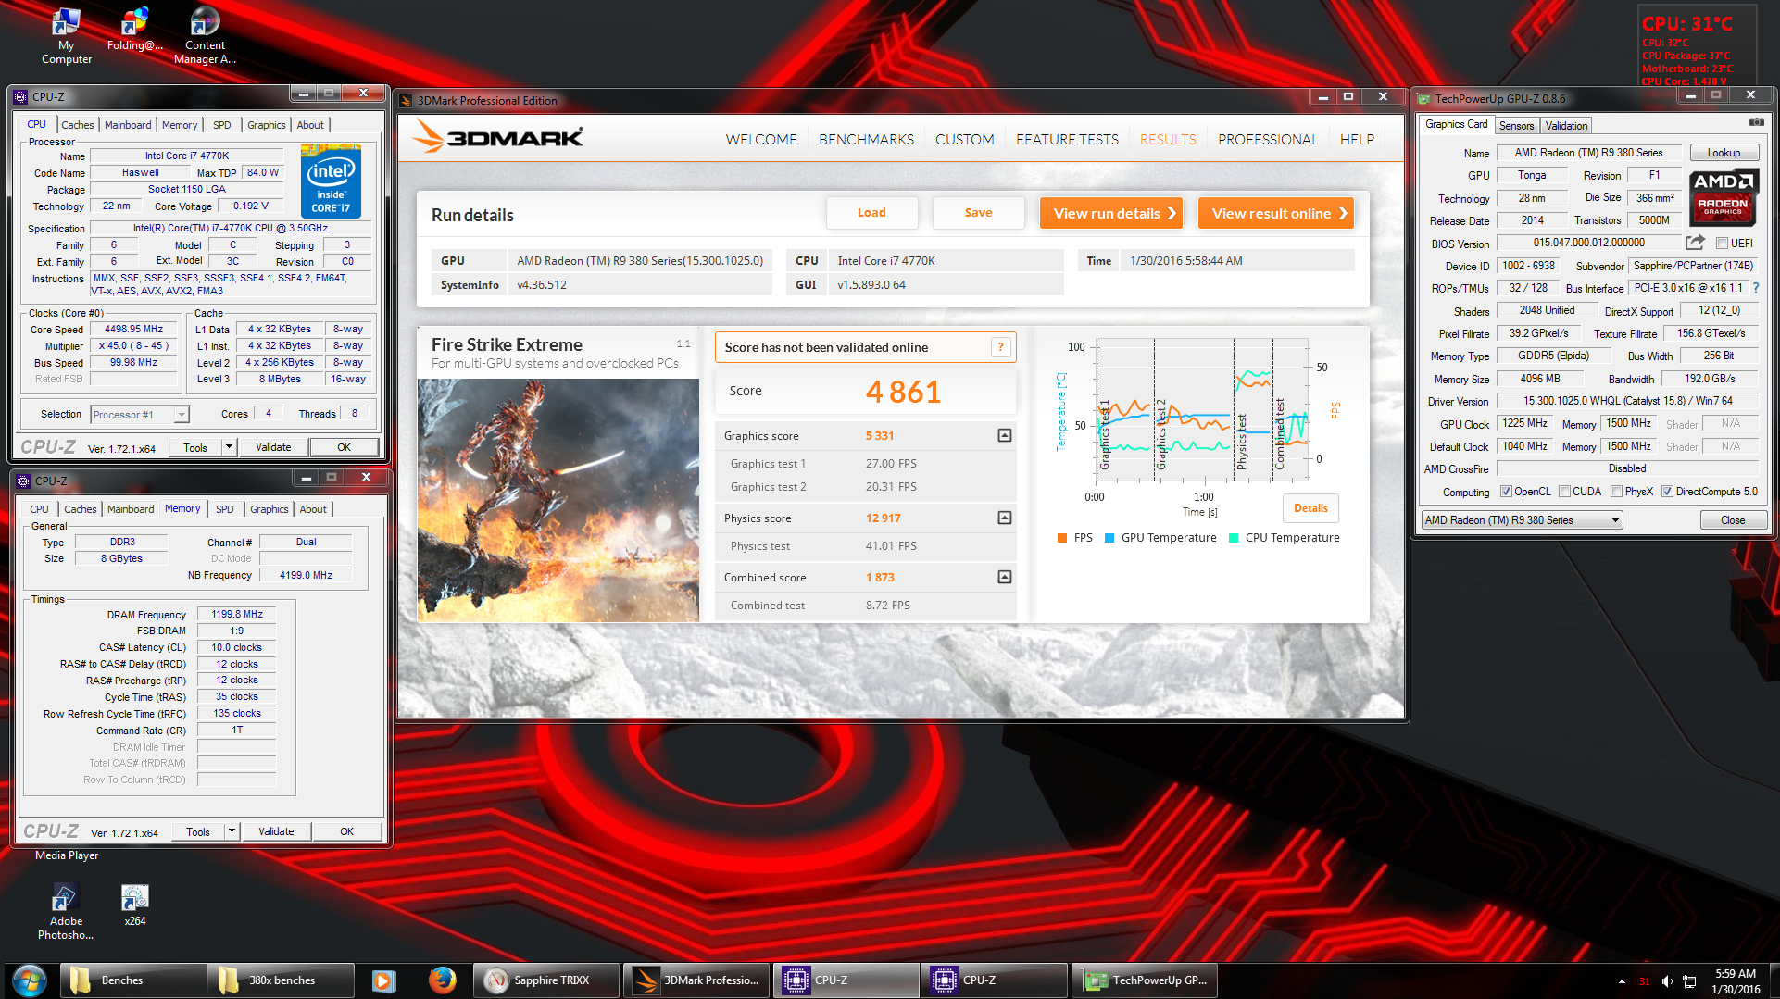1780x999 pixels.
Task: Collapse the Combined score section
Action: [x=1004, y=577]
